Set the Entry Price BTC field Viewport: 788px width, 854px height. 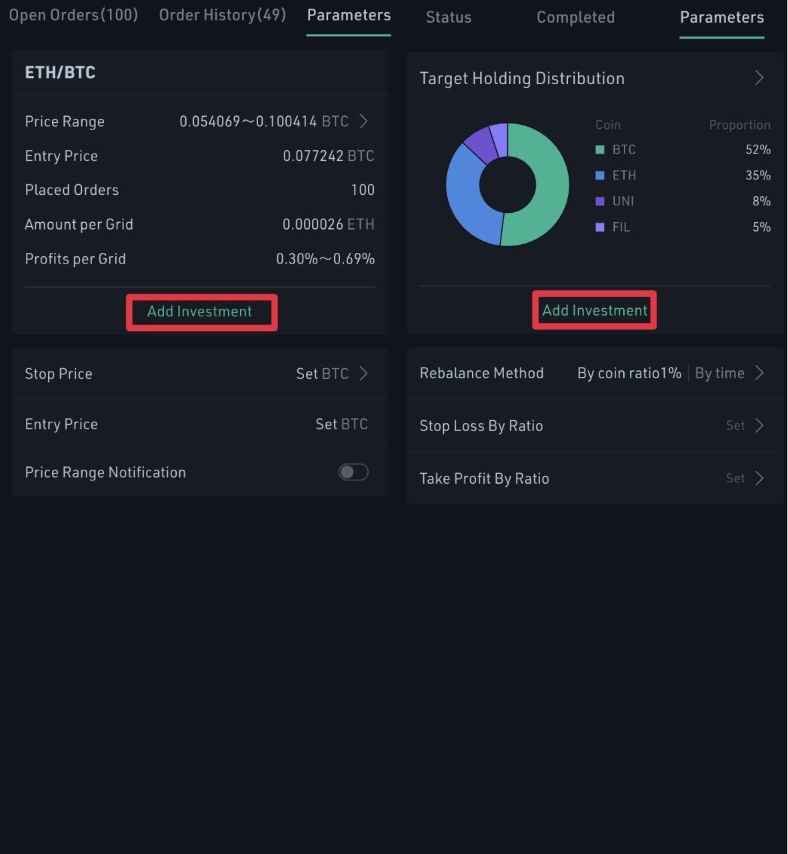[200, 424]
